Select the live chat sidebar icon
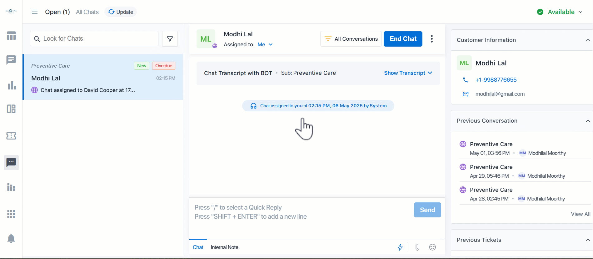Image resolution: width=593 pixels, height=259 pixels. point(11,163)
